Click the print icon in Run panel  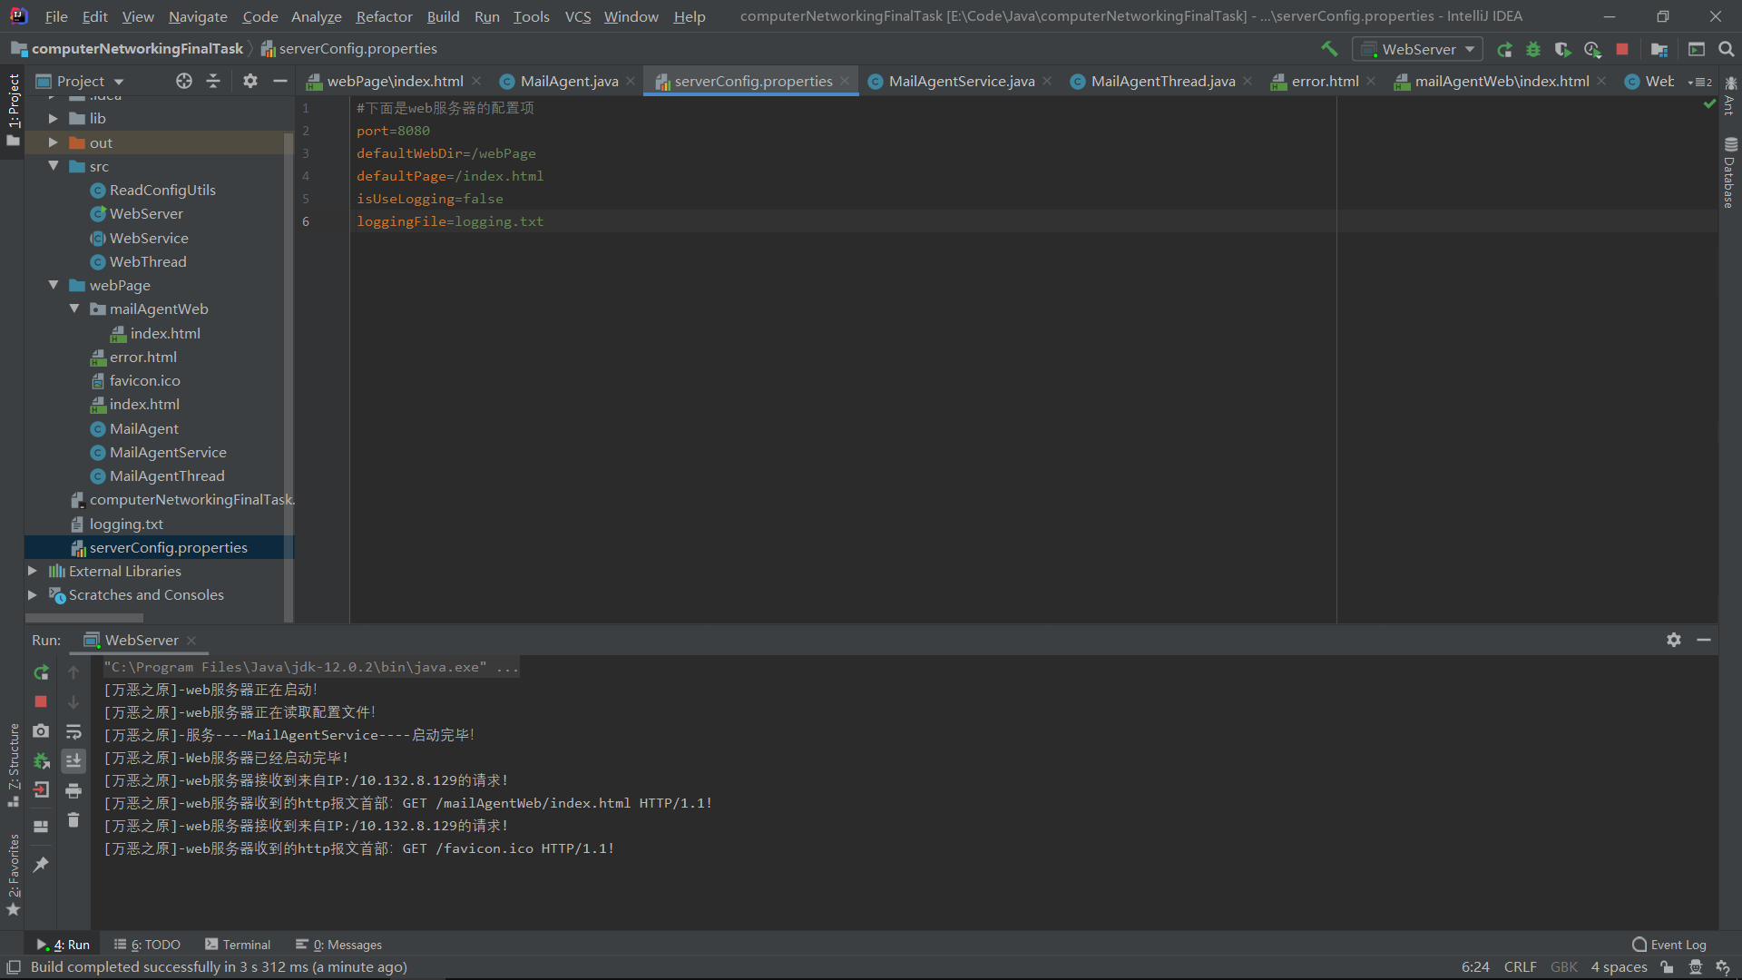pos(73,790)
